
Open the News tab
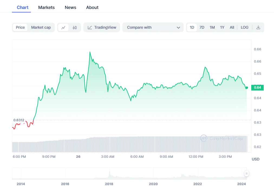pyautogui.click(x=70, y=8)
